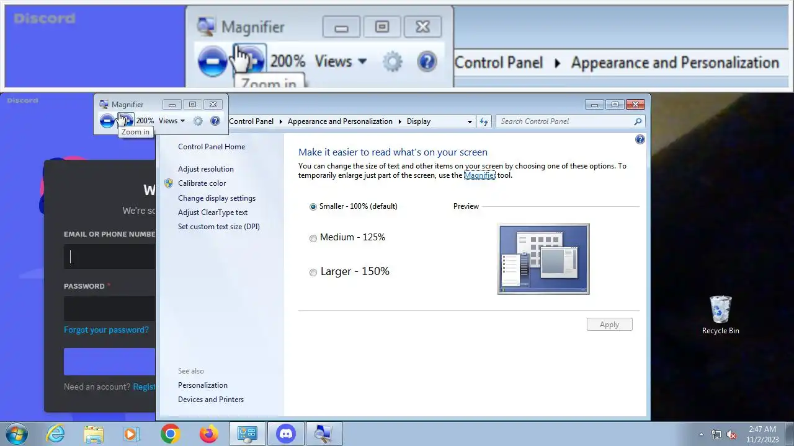Click the Search Control Panel field

570,121
